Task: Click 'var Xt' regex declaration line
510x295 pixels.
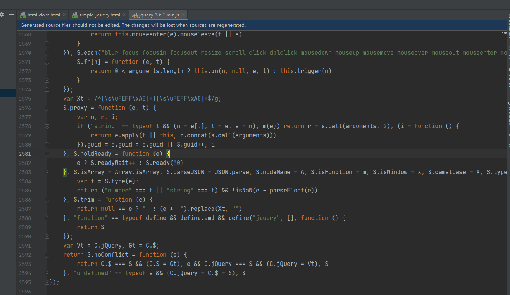Action: pos(142,99)
